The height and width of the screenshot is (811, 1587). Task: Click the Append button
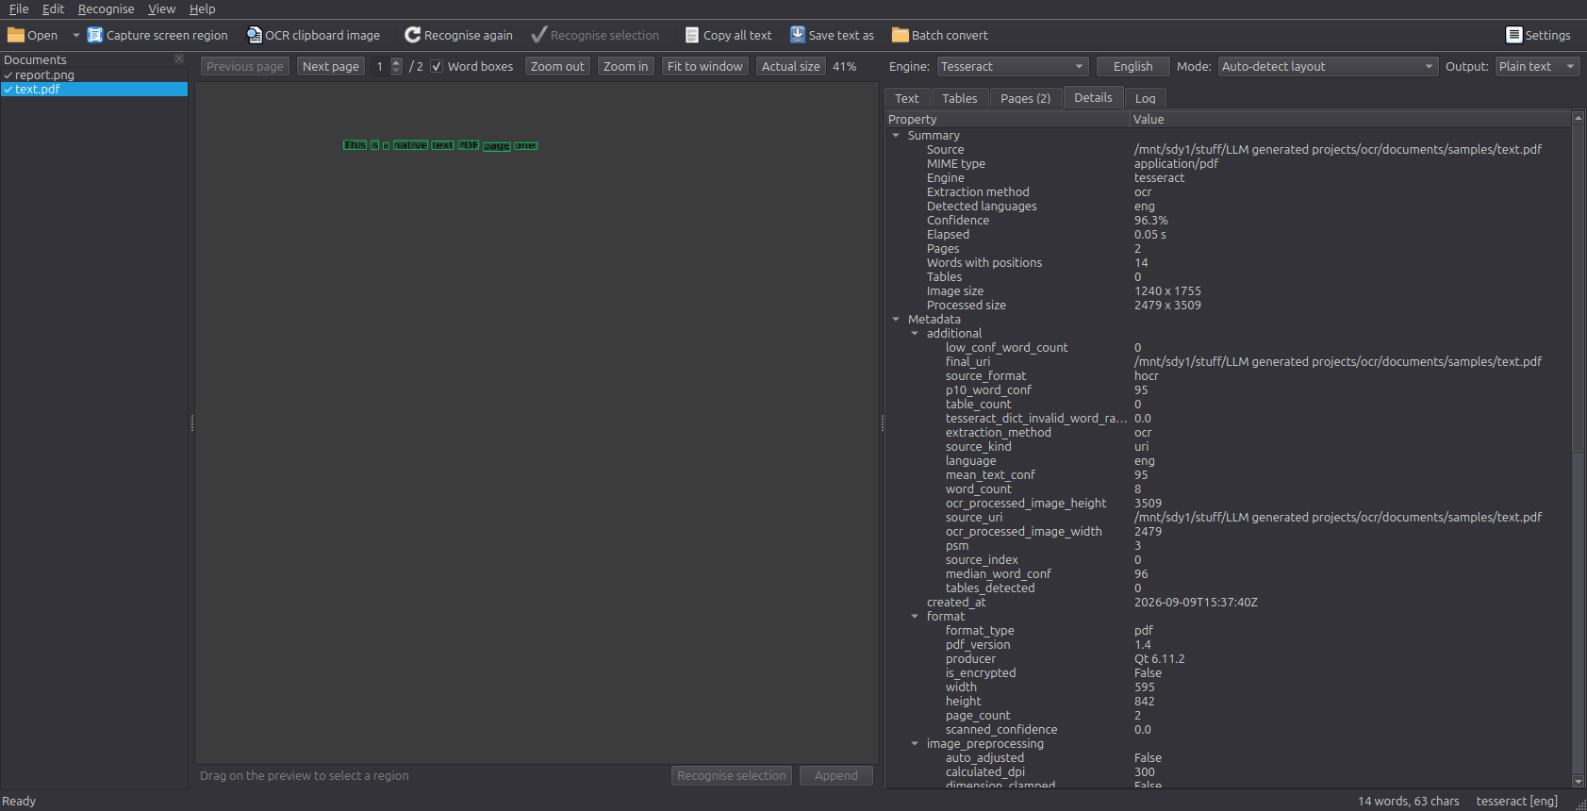point(835,775)
